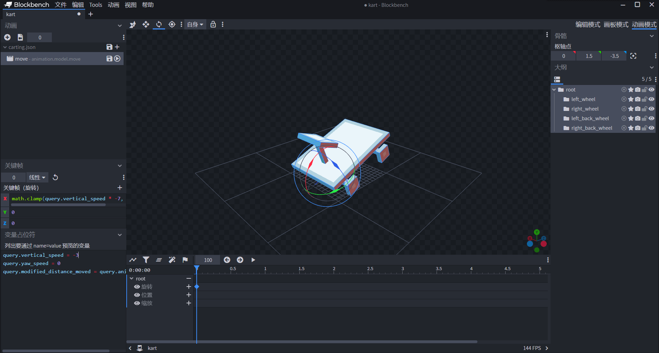
Task: Open the 自身 transform space dropdown
Action: (x=195, y=24)
